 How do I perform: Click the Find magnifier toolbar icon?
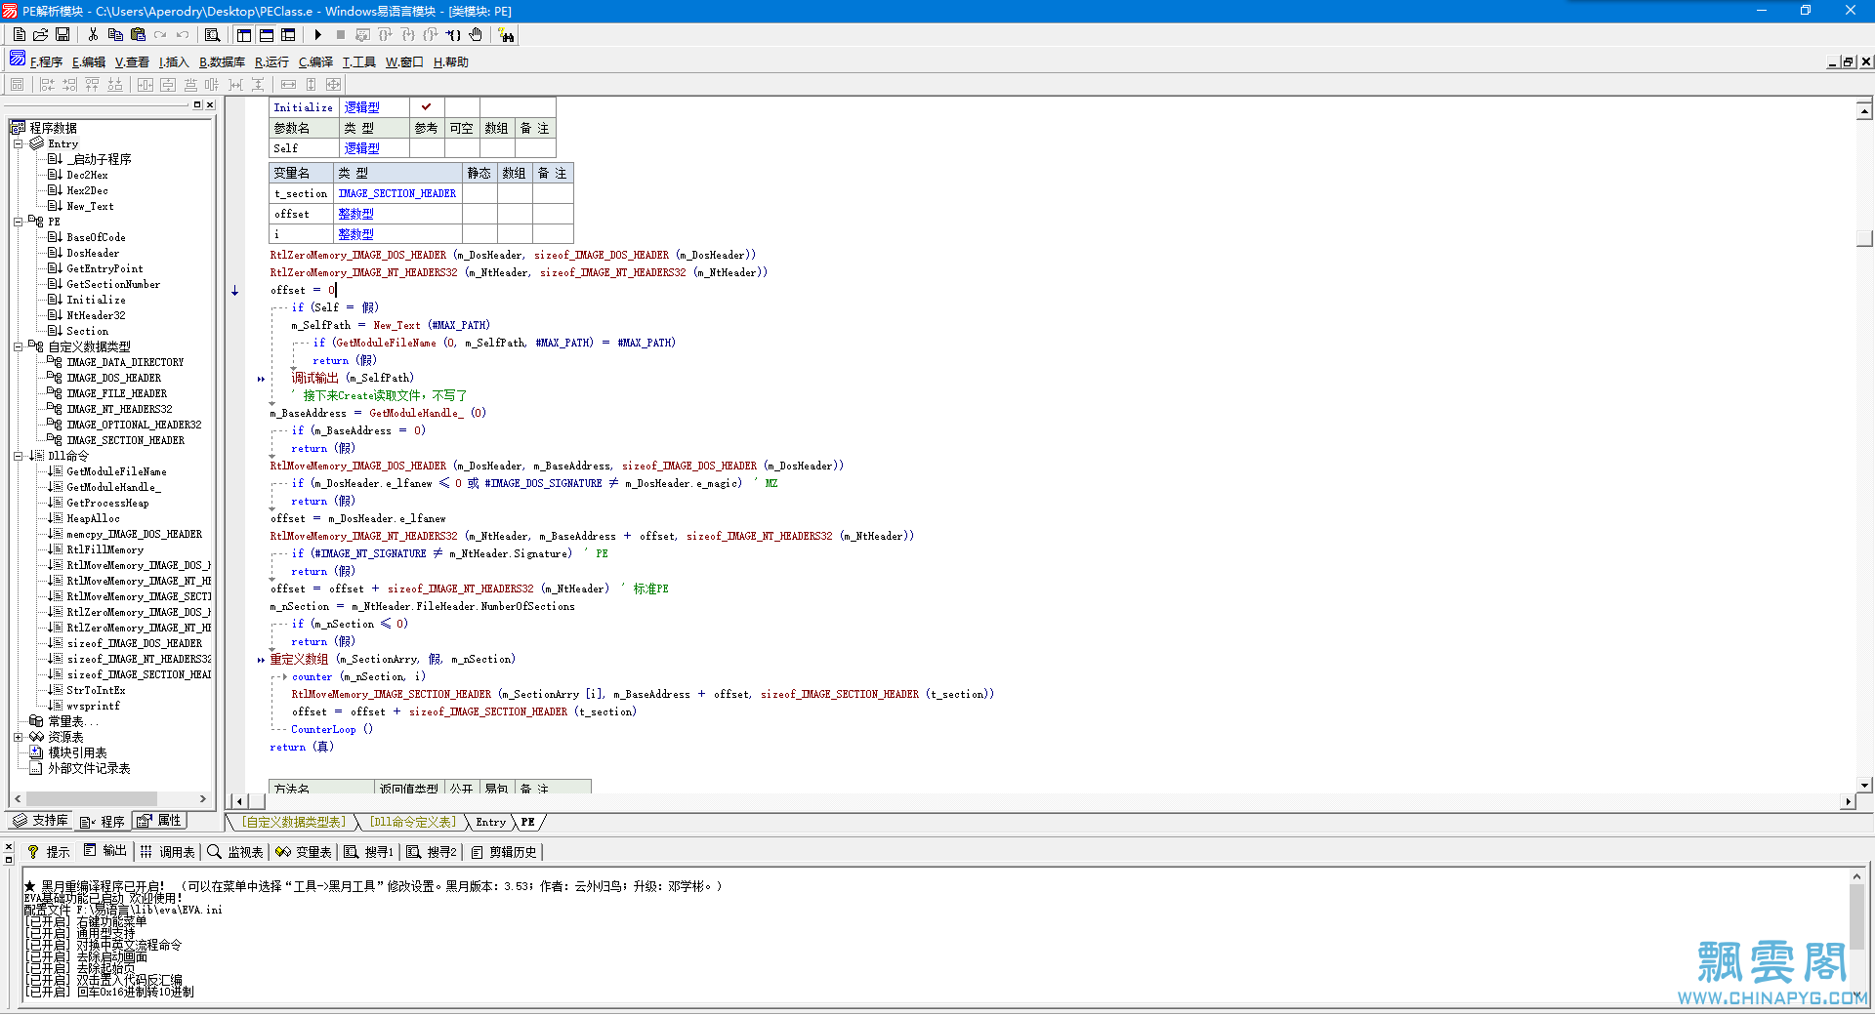212,35
